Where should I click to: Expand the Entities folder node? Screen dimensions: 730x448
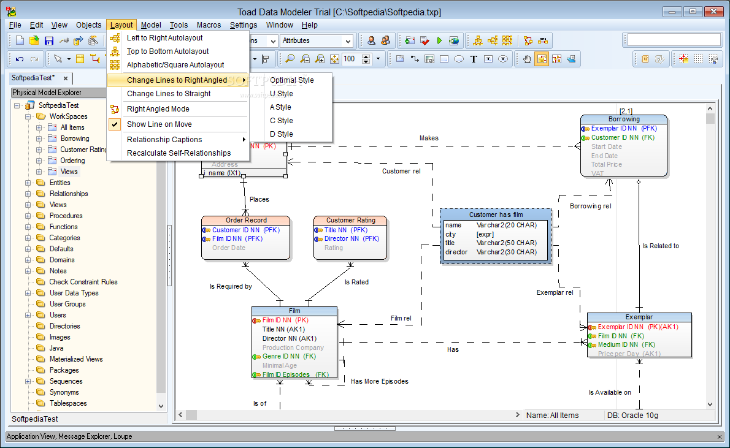pyautogui.click(x=28, y=183)
